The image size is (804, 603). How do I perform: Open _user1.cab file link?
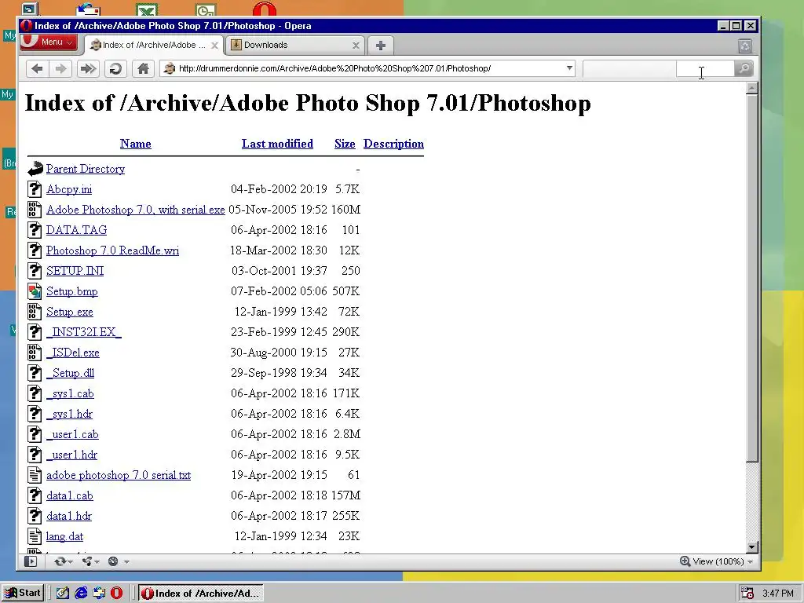(72, 434)
